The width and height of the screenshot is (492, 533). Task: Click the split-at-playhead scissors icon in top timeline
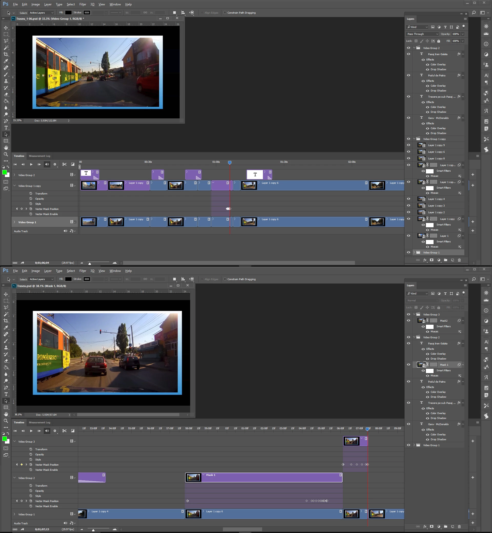(64, 164)
